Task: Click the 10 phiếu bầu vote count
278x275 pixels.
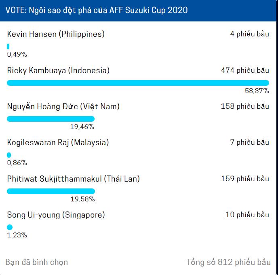Action: click(x=247, y=215)
